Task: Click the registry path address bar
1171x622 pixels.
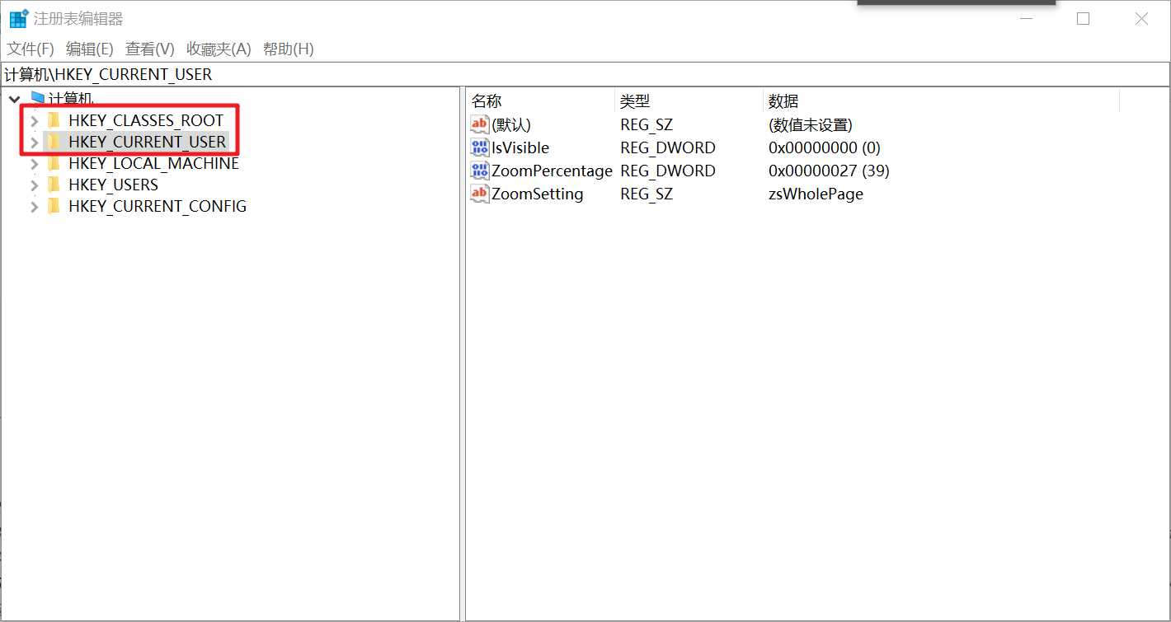Action: (x=585, y=74)
